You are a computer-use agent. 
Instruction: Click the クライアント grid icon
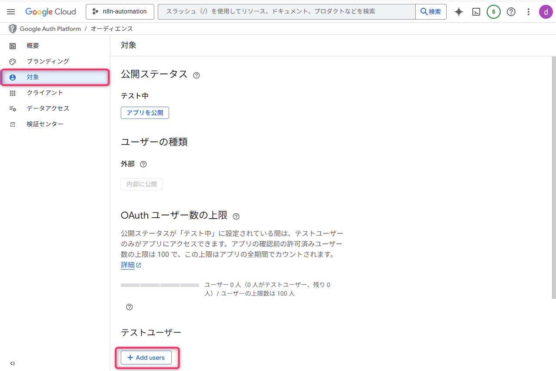click(13, 93)
